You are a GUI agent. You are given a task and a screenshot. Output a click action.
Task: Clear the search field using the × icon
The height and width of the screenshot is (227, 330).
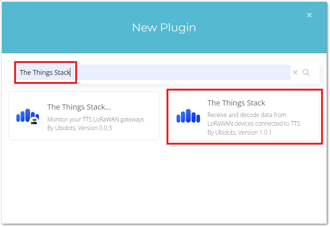(295, 72)
